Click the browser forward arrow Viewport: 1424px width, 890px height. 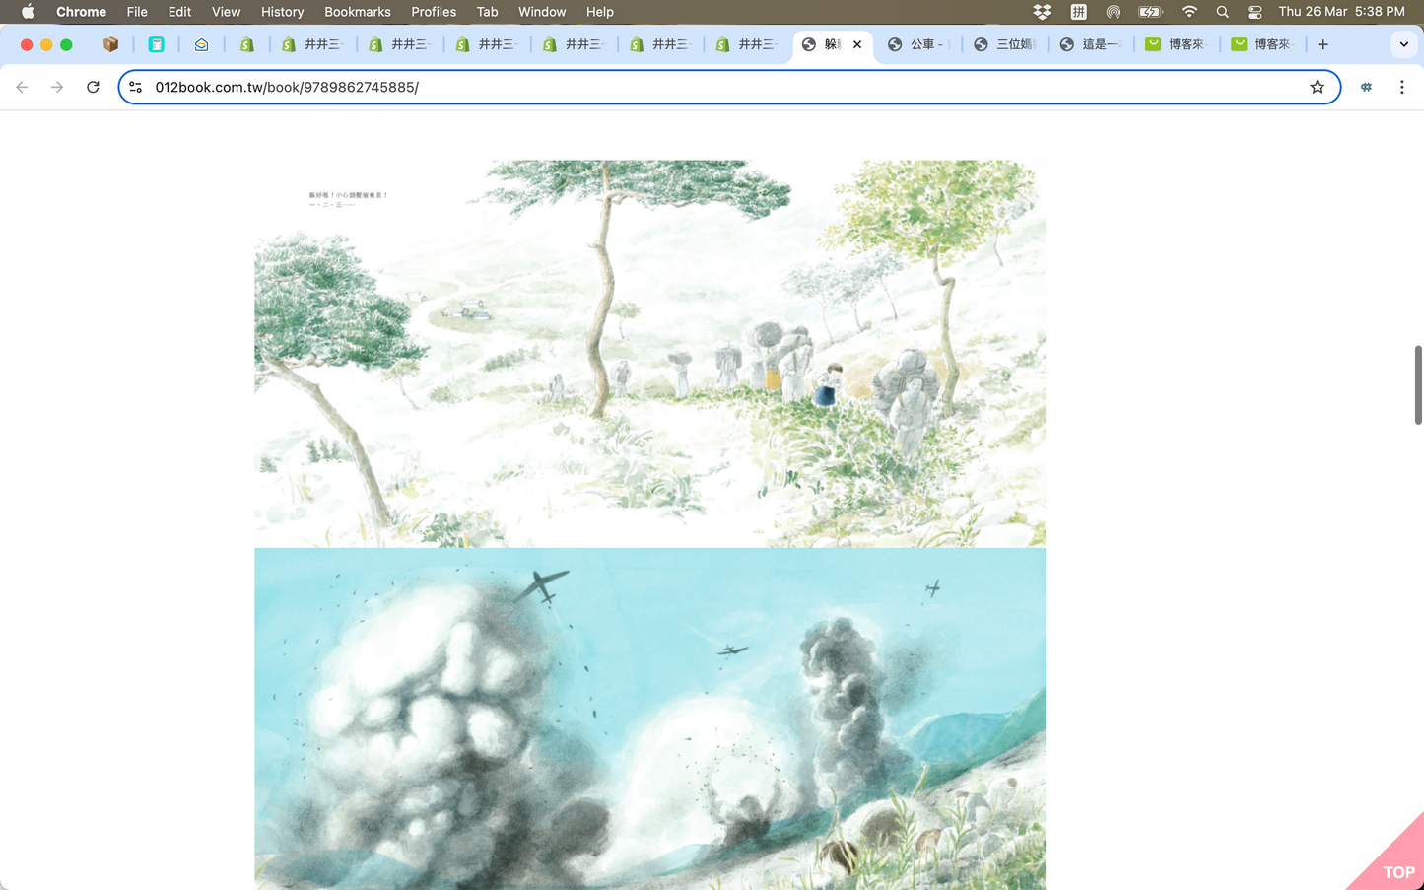tap(57, 87)
